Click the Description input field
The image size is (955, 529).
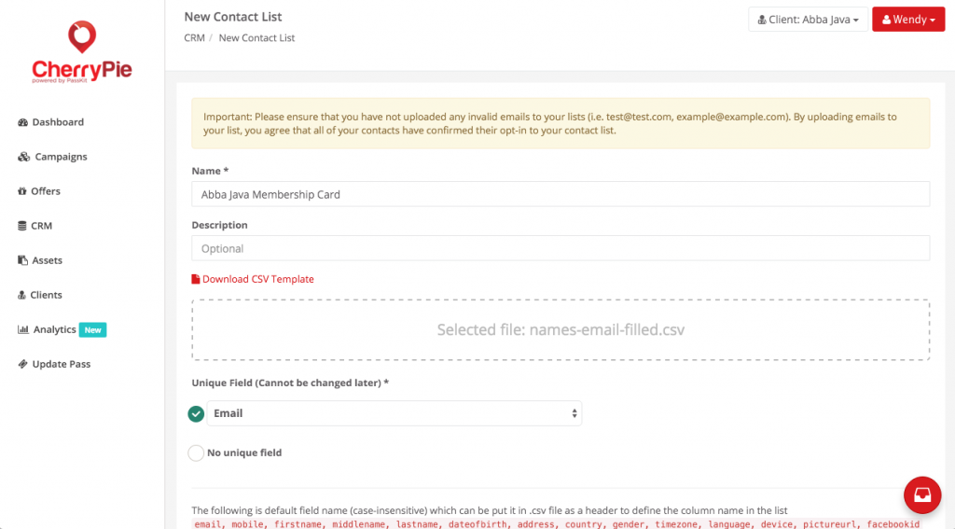click(561, 248)
